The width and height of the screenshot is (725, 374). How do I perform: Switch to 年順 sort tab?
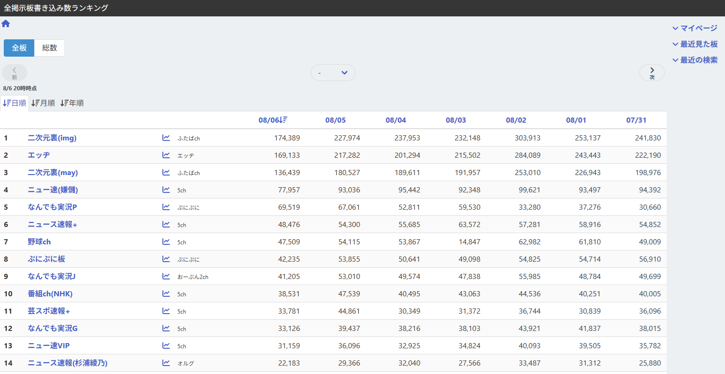point(72,103)
